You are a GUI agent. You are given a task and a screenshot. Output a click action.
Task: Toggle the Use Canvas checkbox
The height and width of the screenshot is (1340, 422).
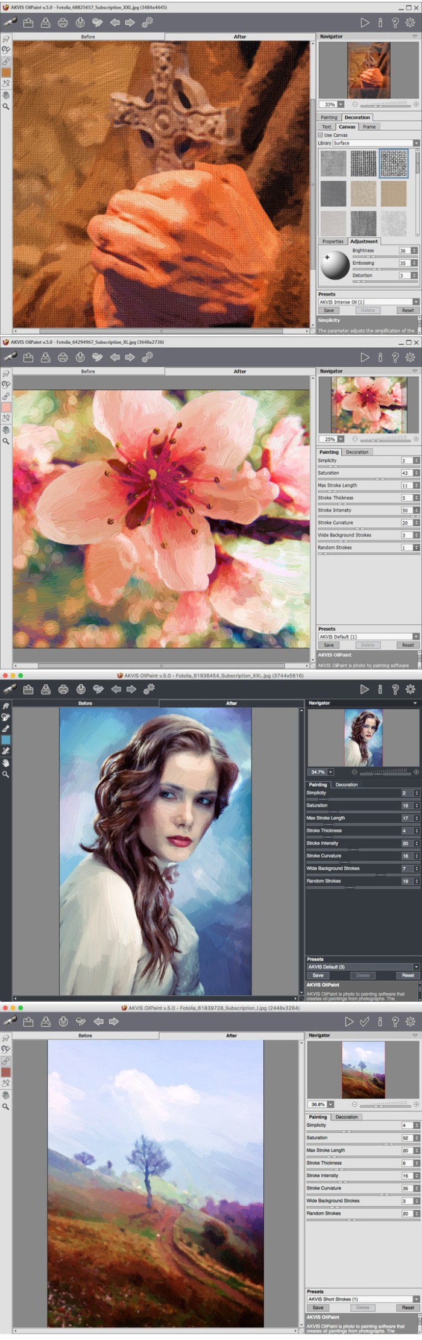point(321,135)
